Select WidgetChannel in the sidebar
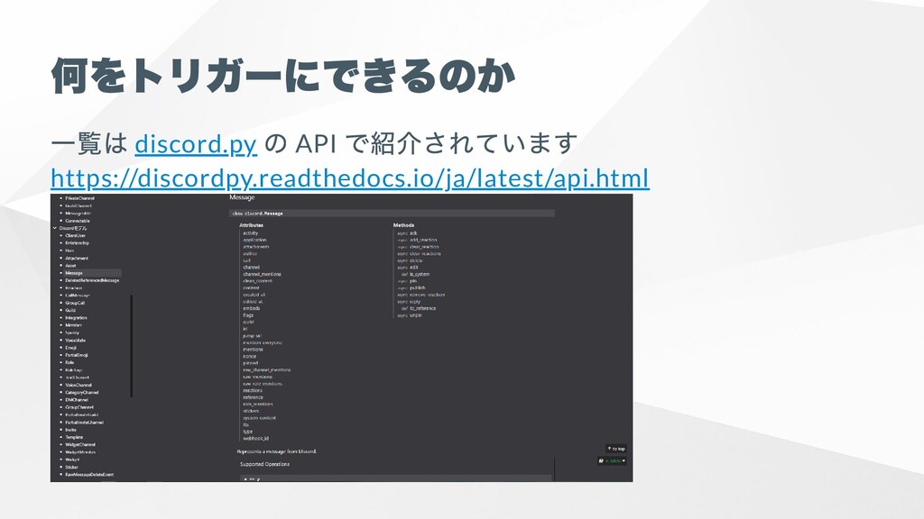924x519 pixels. pos(80,445)
